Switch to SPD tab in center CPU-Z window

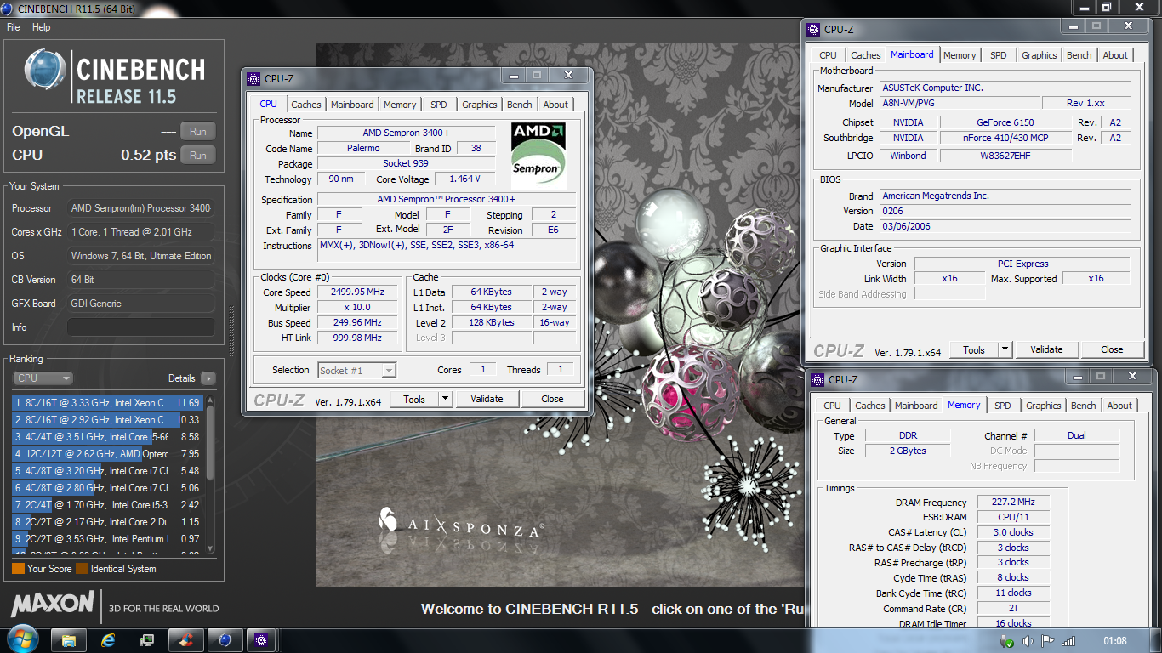(438, 105)
